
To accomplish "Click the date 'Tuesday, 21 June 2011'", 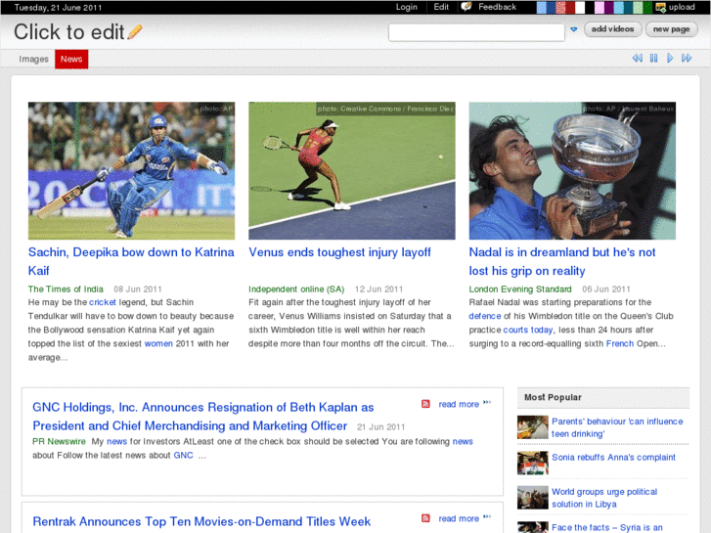I will pos(58,7).
